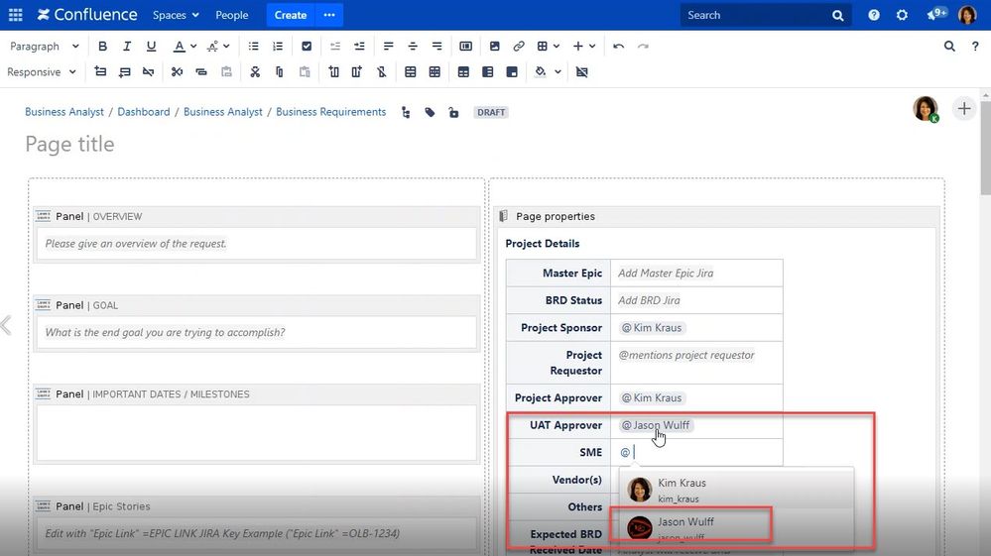
Task: Open the insert table dropdown arrow
Action: [x=557, y=46]
